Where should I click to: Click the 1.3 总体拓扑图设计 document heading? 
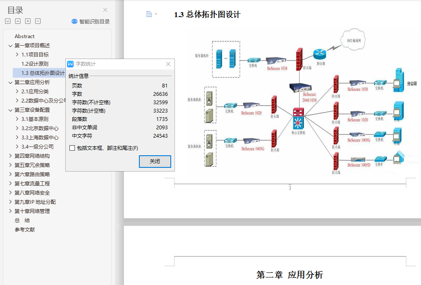pyautogui.click(x=207, y=15)
